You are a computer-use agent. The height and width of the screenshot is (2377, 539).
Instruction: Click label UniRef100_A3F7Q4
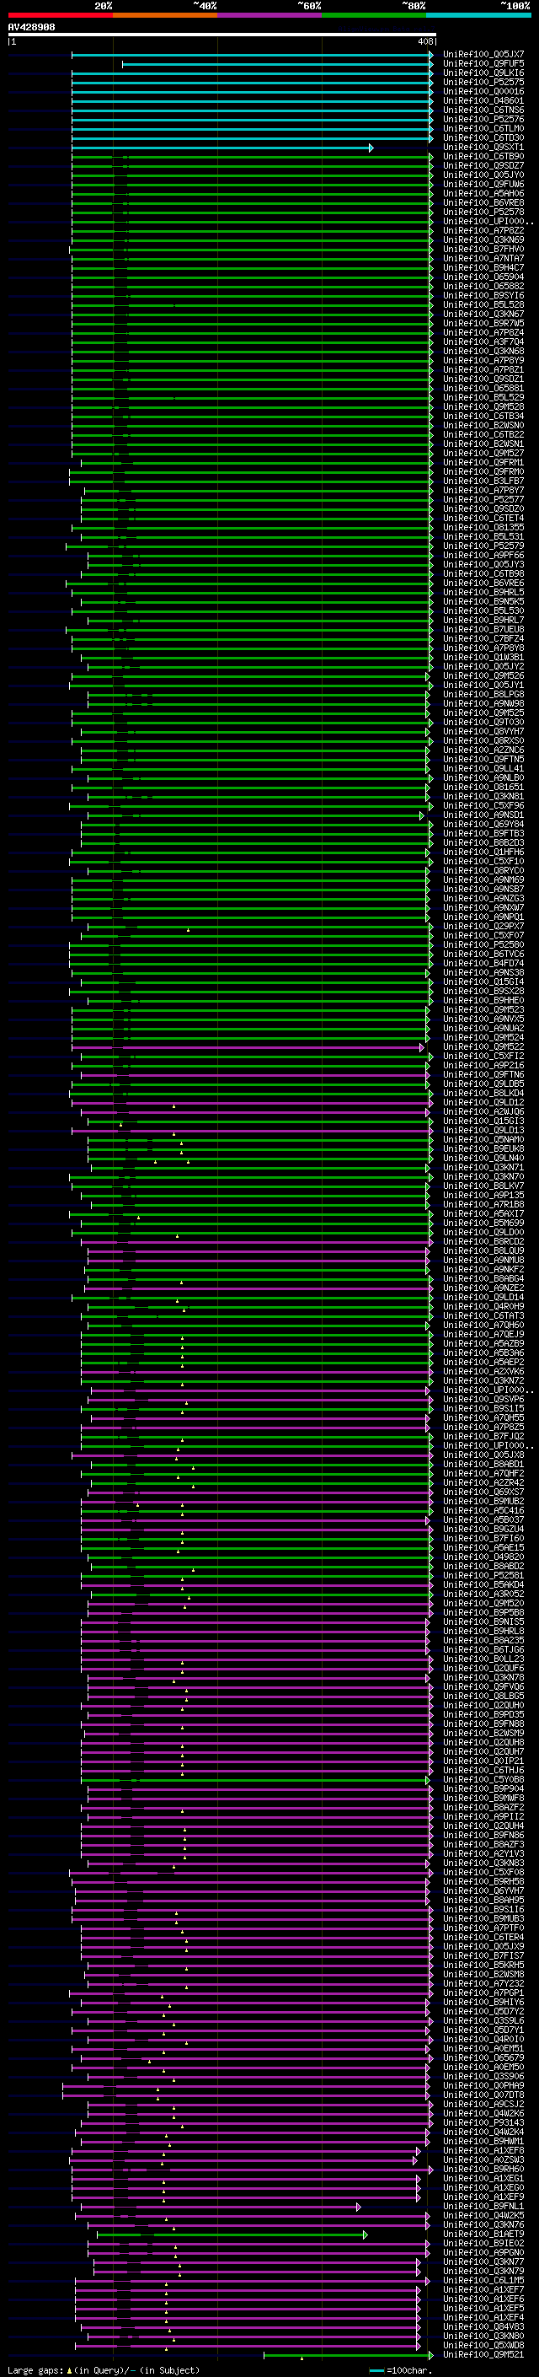click(x=483, y=341)
